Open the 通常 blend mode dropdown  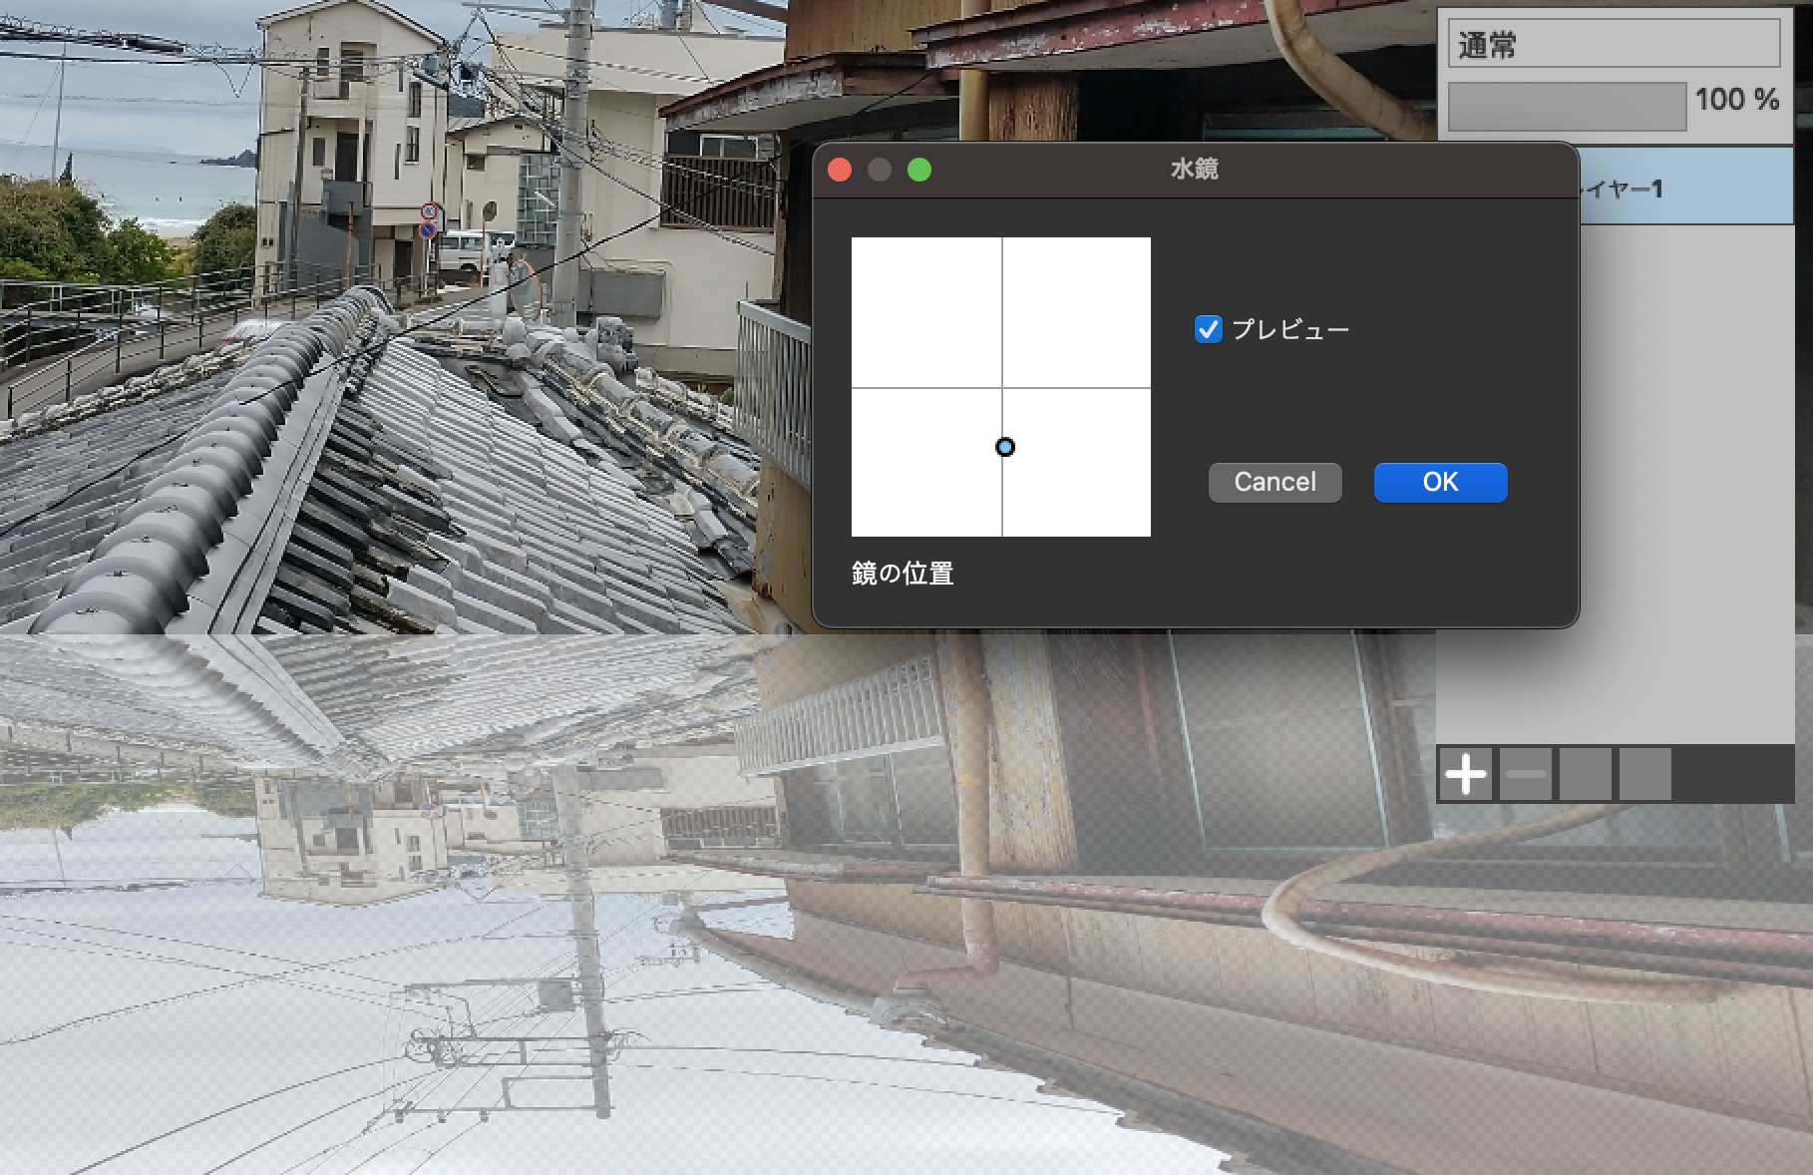(x=1613, y=45)
